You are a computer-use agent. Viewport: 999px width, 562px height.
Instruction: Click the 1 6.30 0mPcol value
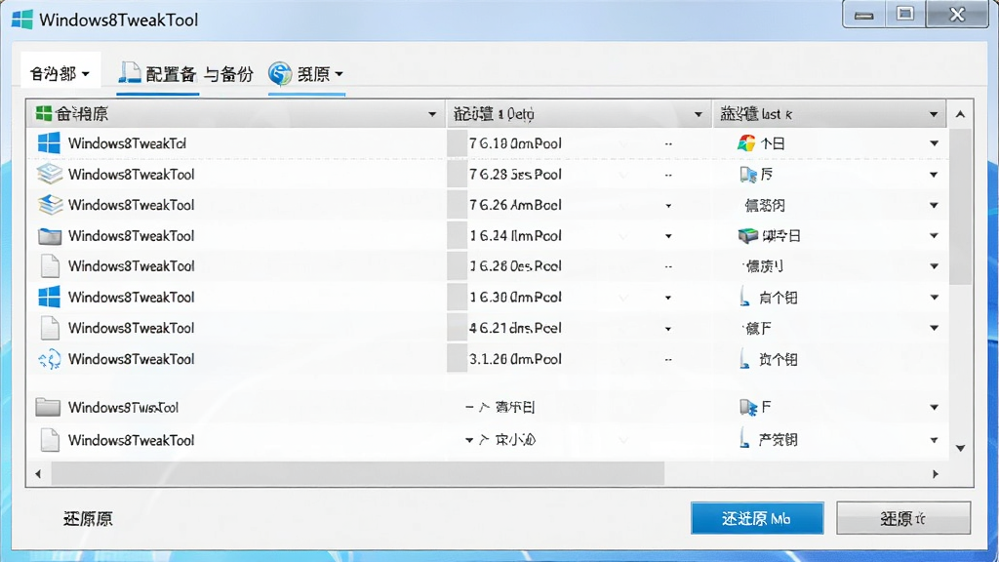pos(515,297)
